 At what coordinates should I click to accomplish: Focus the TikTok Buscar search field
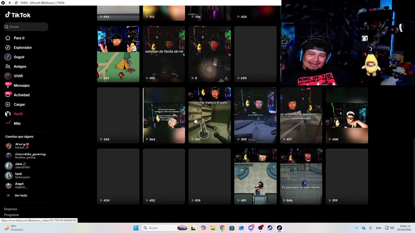(x=26, y=27)
